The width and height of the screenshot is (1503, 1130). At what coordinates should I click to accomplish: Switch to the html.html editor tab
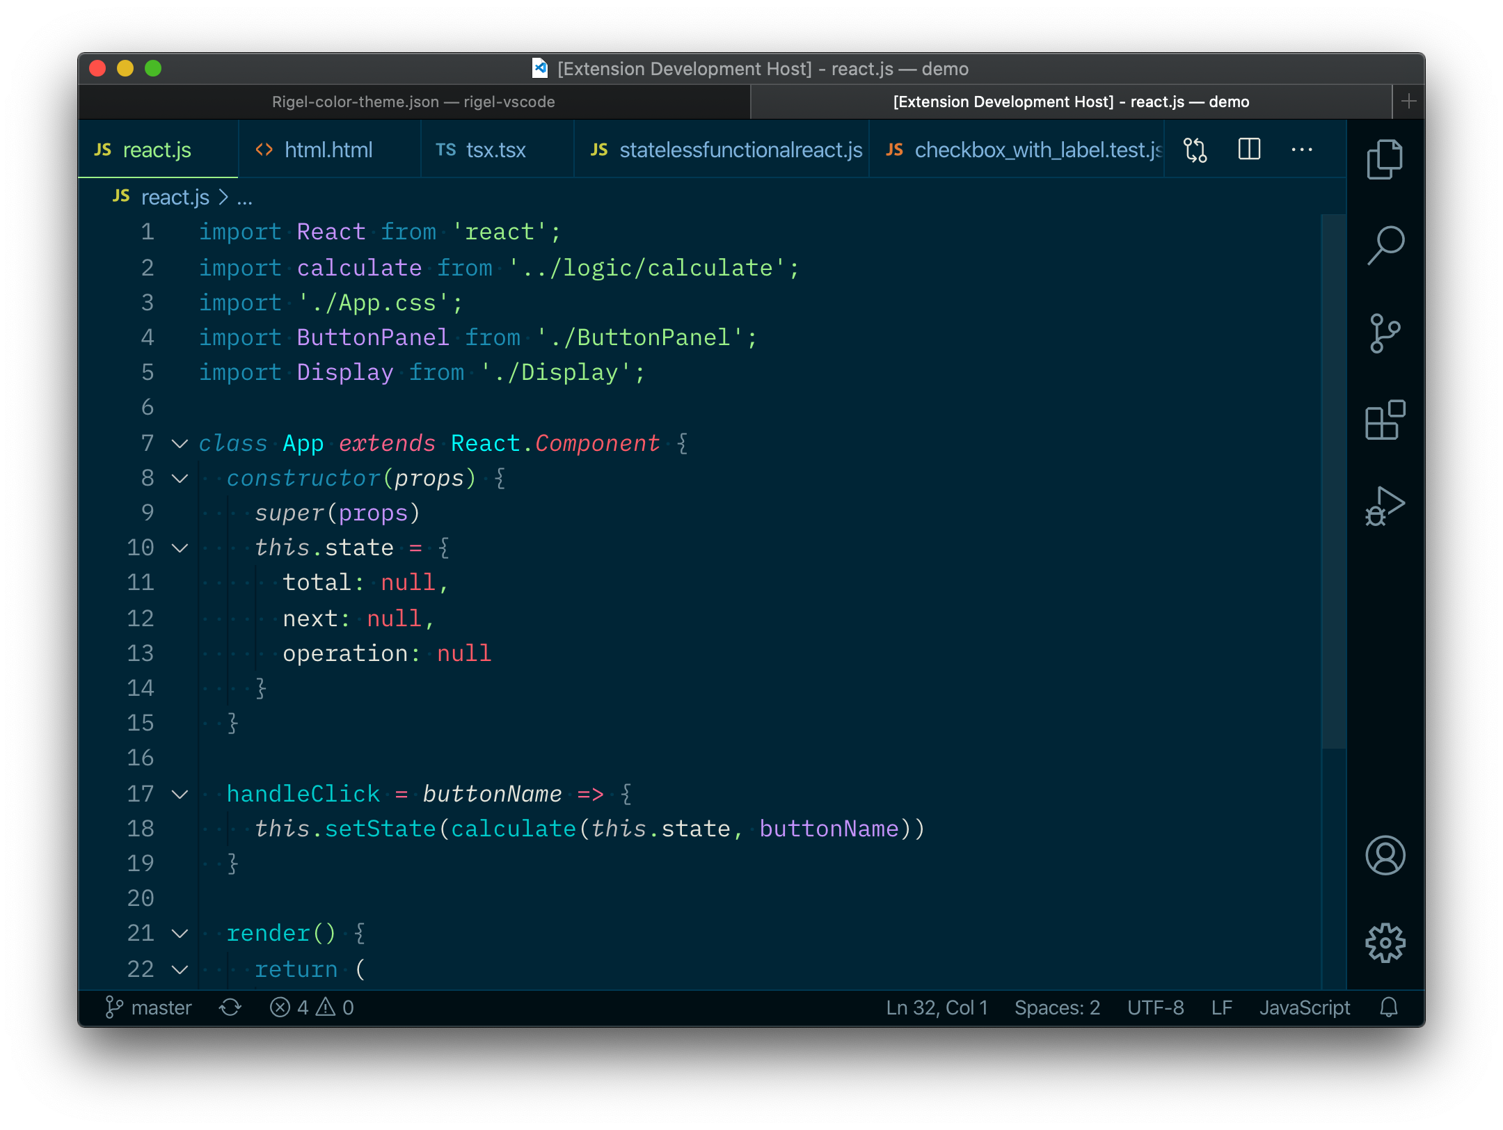pyautogui.click(x=328, y=150)
